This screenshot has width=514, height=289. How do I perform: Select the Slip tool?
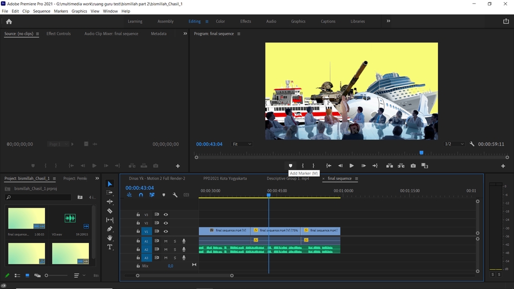click(110, 220)
